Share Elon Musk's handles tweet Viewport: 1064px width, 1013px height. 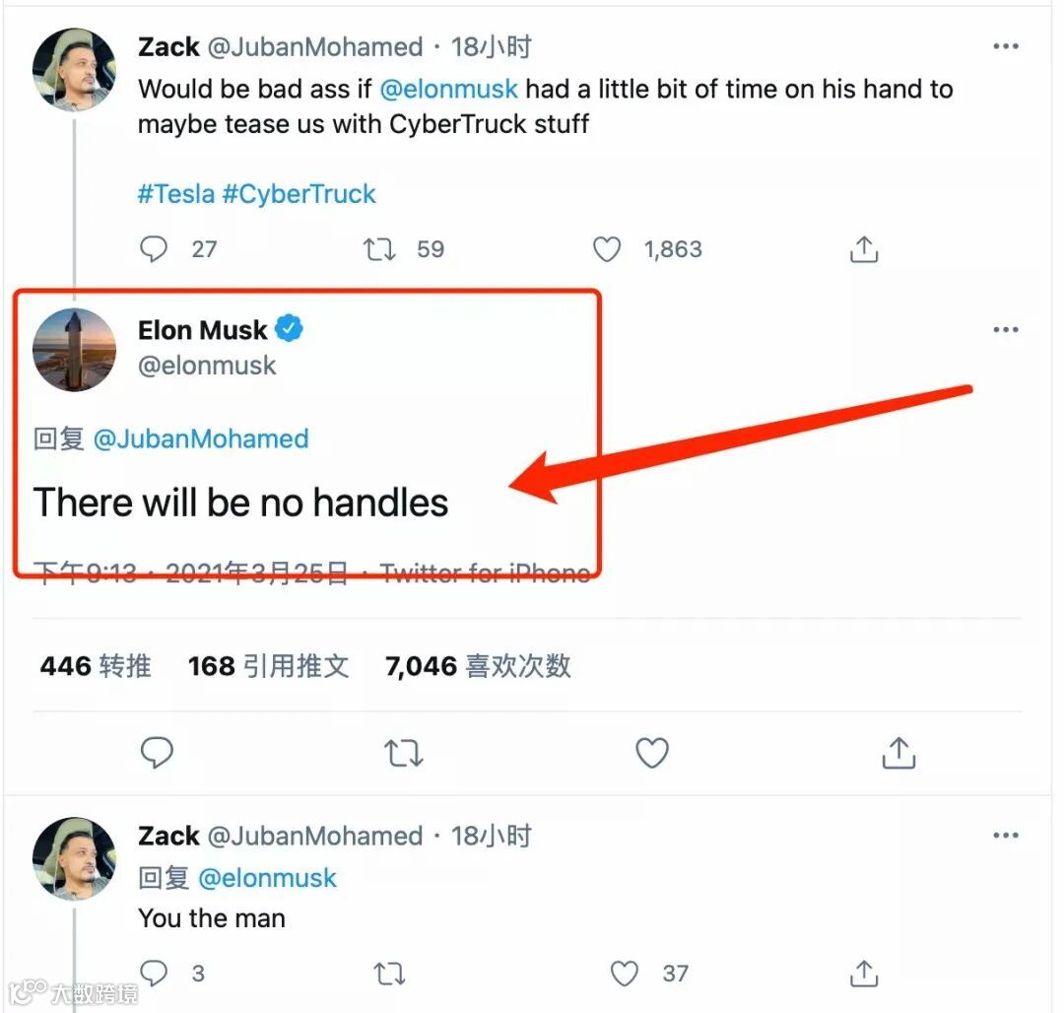(898, 754)
